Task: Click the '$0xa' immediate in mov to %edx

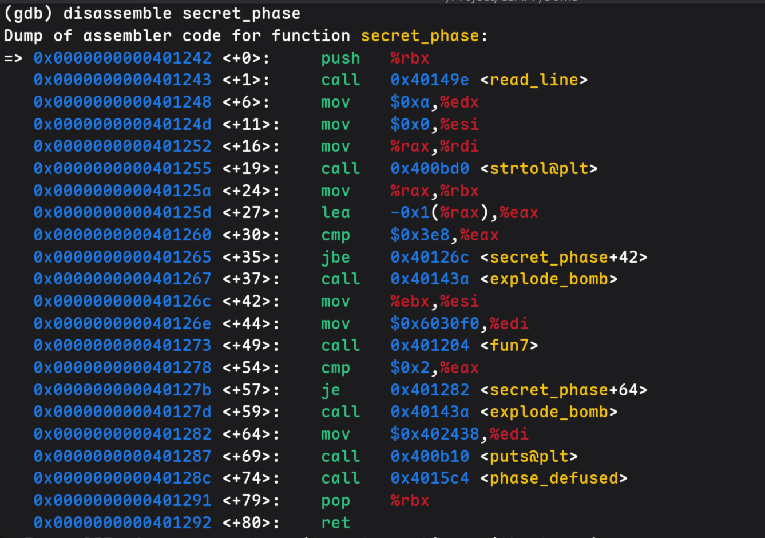Action: coord(410,102)
